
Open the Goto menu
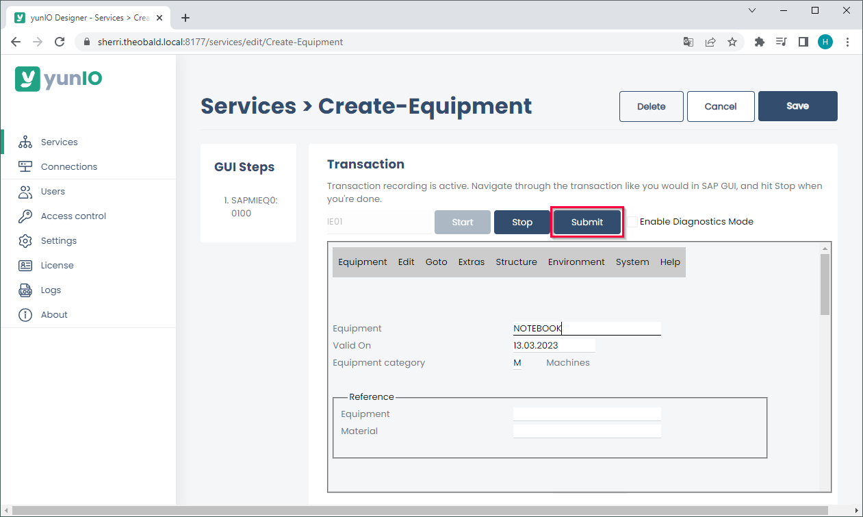pos(437,262)
